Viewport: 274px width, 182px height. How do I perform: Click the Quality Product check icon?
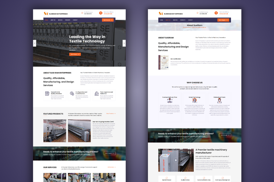coord(167,178)
